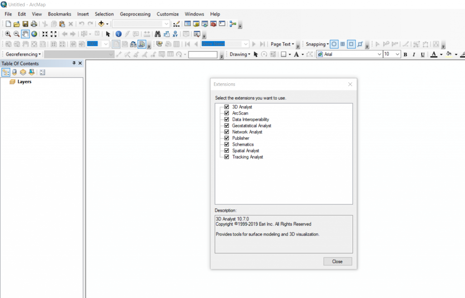This screenshot has width=465, height=298.
Task: Uncheck the ArcScan extension
Action: 227,113
